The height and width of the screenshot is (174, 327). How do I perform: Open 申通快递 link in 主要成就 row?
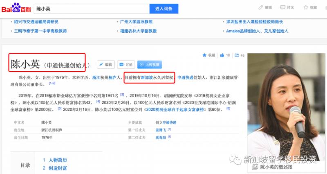pos(169,122)
